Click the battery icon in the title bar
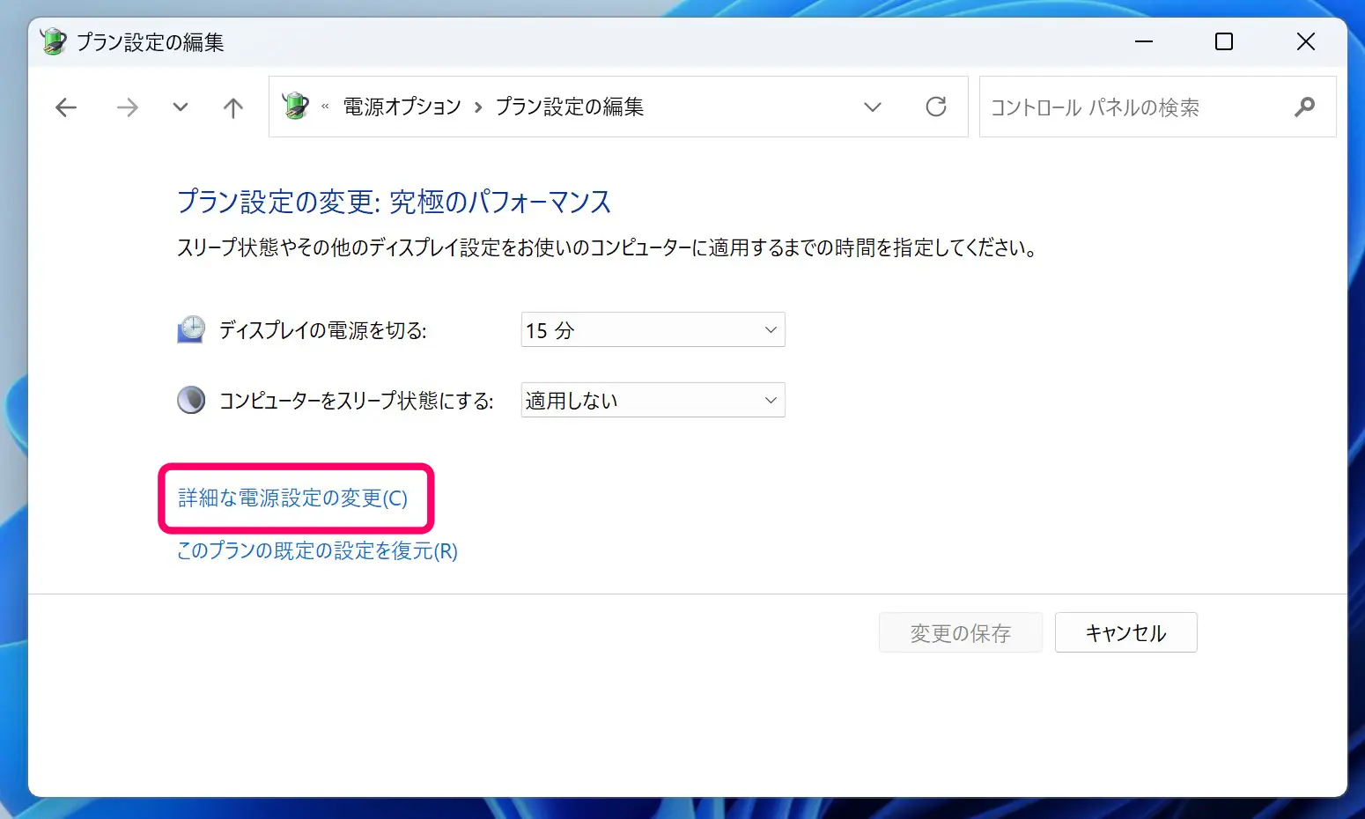 53,41
